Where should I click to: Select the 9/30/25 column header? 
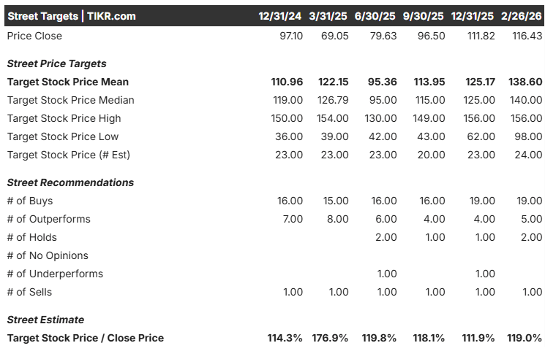[x=423, y=16]
